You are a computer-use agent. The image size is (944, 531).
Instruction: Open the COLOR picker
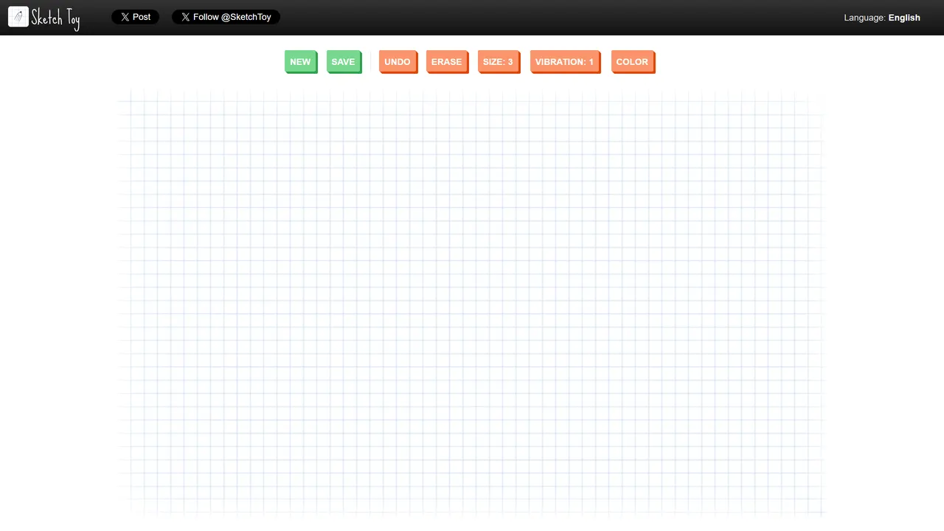(633, 62)
